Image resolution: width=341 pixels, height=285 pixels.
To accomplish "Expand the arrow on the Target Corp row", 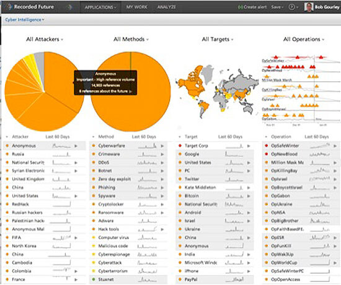I will tap(249, 146).
